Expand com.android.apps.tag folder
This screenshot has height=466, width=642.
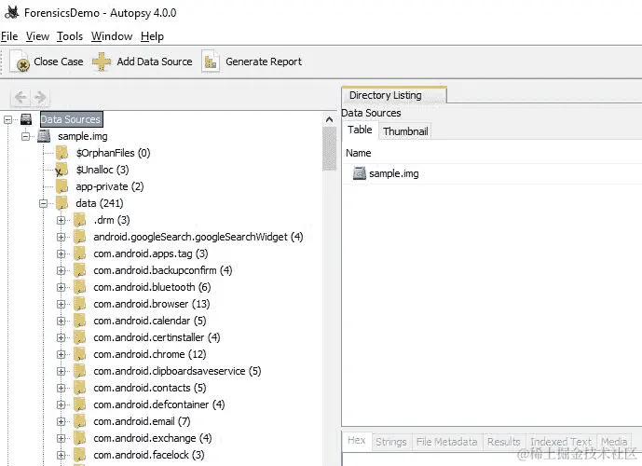pos(61,254)
